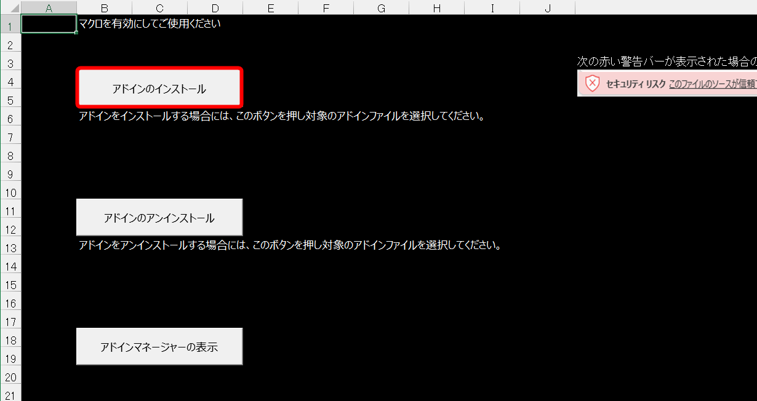Select column E header
This screenshot has height=401, width=757.
[x=271, y=7]
